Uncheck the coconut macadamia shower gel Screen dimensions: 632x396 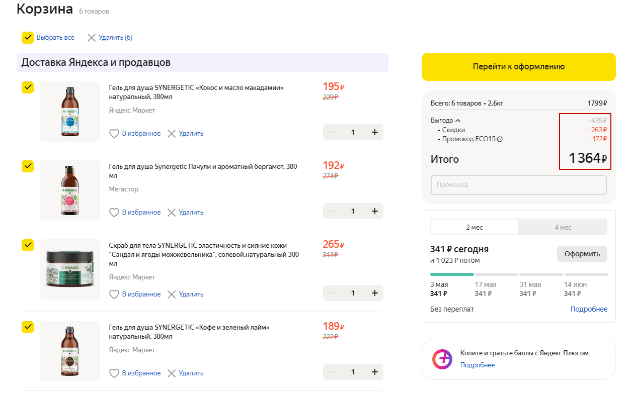28,87
